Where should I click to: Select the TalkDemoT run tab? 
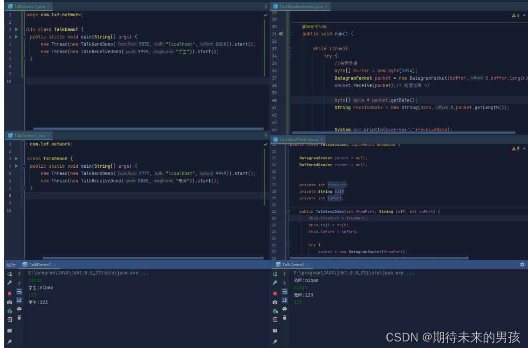[x=40, y=265]
